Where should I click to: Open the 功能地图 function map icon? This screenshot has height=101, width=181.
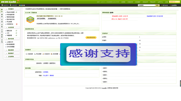[11, 5]
